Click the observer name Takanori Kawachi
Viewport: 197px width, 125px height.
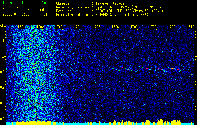(x=110, y=3)
